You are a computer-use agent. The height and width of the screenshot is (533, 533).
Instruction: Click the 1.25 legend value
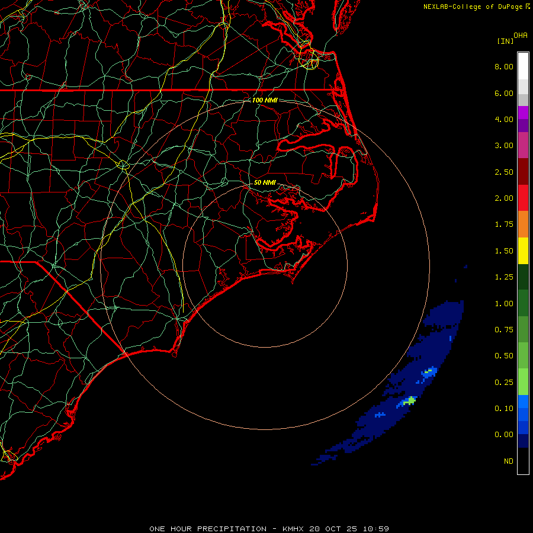pos(504,277)
